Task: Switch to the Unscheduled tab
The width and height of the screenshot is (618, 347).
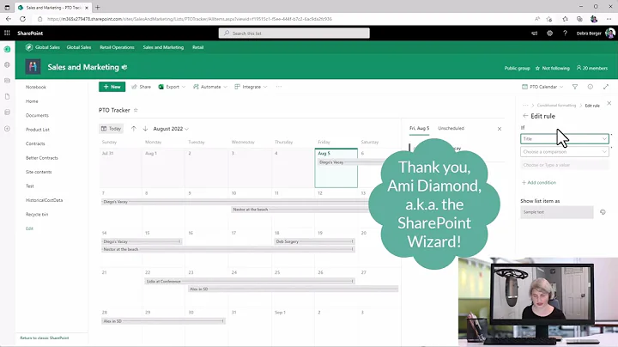Action: [451, 128]
